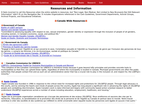This screenshot has width=142, height=107.
Task: Click quote starting "Engagé à faire avancer l'égalité"
Action: pyautogui.click(x=71, y=50)
